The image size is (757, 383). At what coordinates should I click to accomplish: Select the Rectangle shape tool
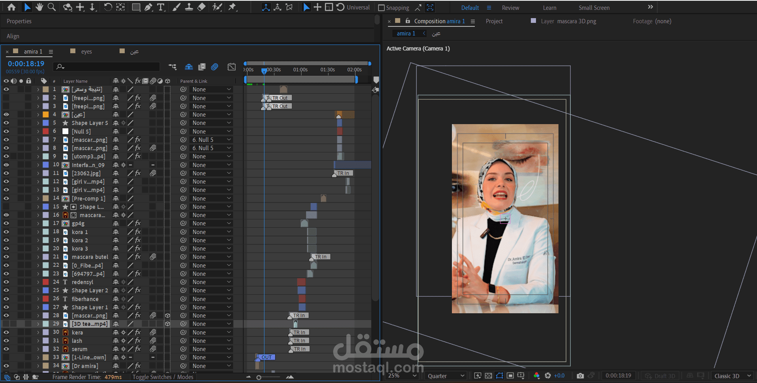(x=136, y=7)
